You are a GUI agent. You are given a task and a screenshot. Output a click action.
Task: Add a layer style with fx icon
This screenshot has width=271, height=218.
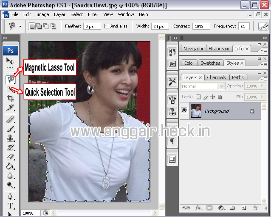(x=198, y=208)
